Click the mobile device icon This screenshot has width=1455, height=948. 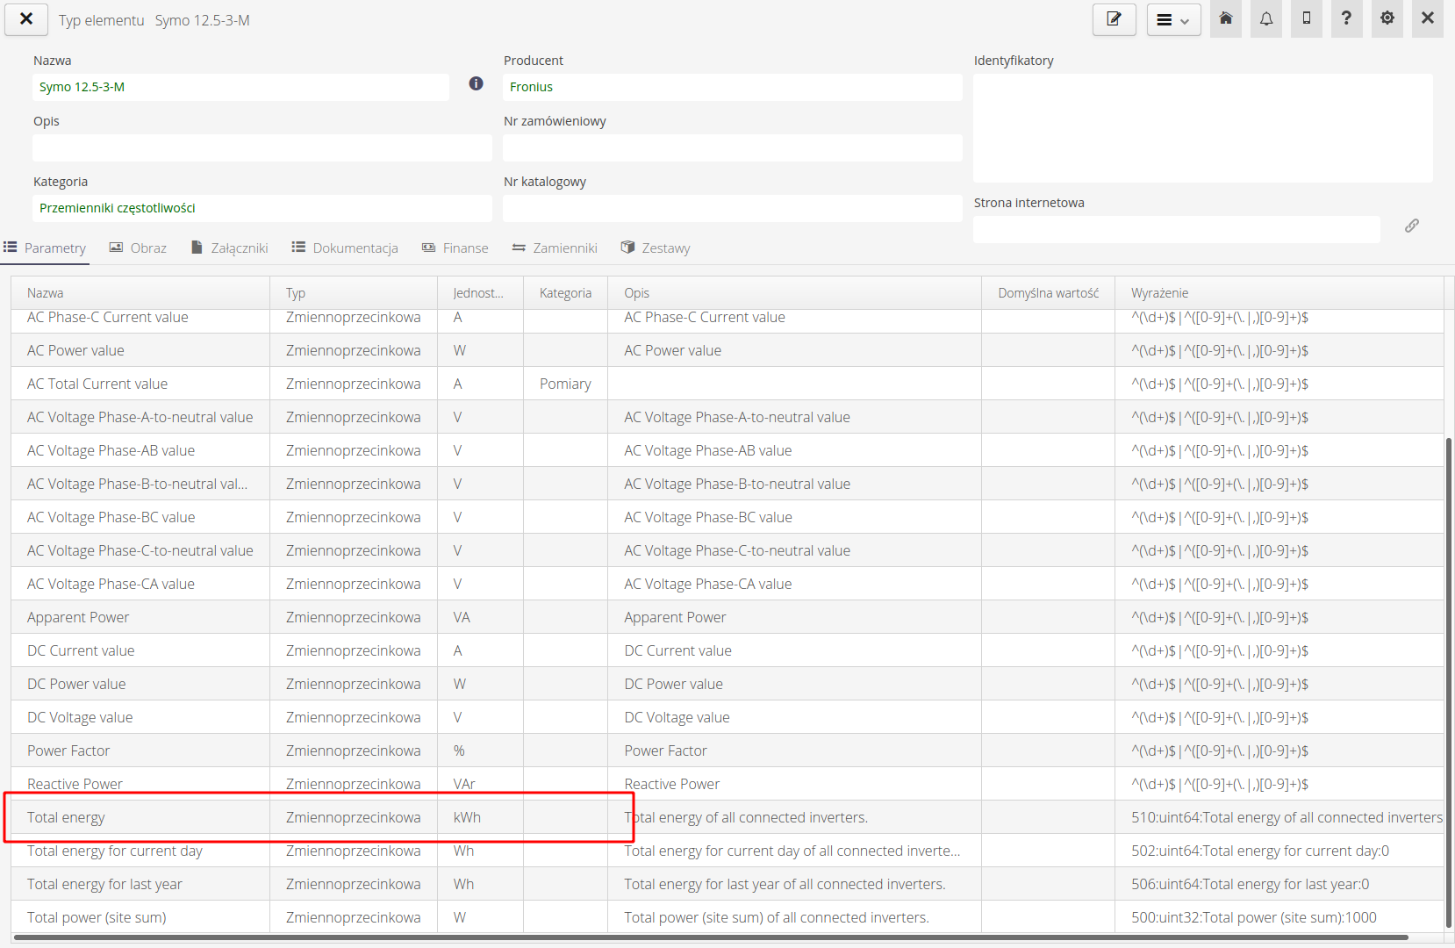tap(1307, 18)
